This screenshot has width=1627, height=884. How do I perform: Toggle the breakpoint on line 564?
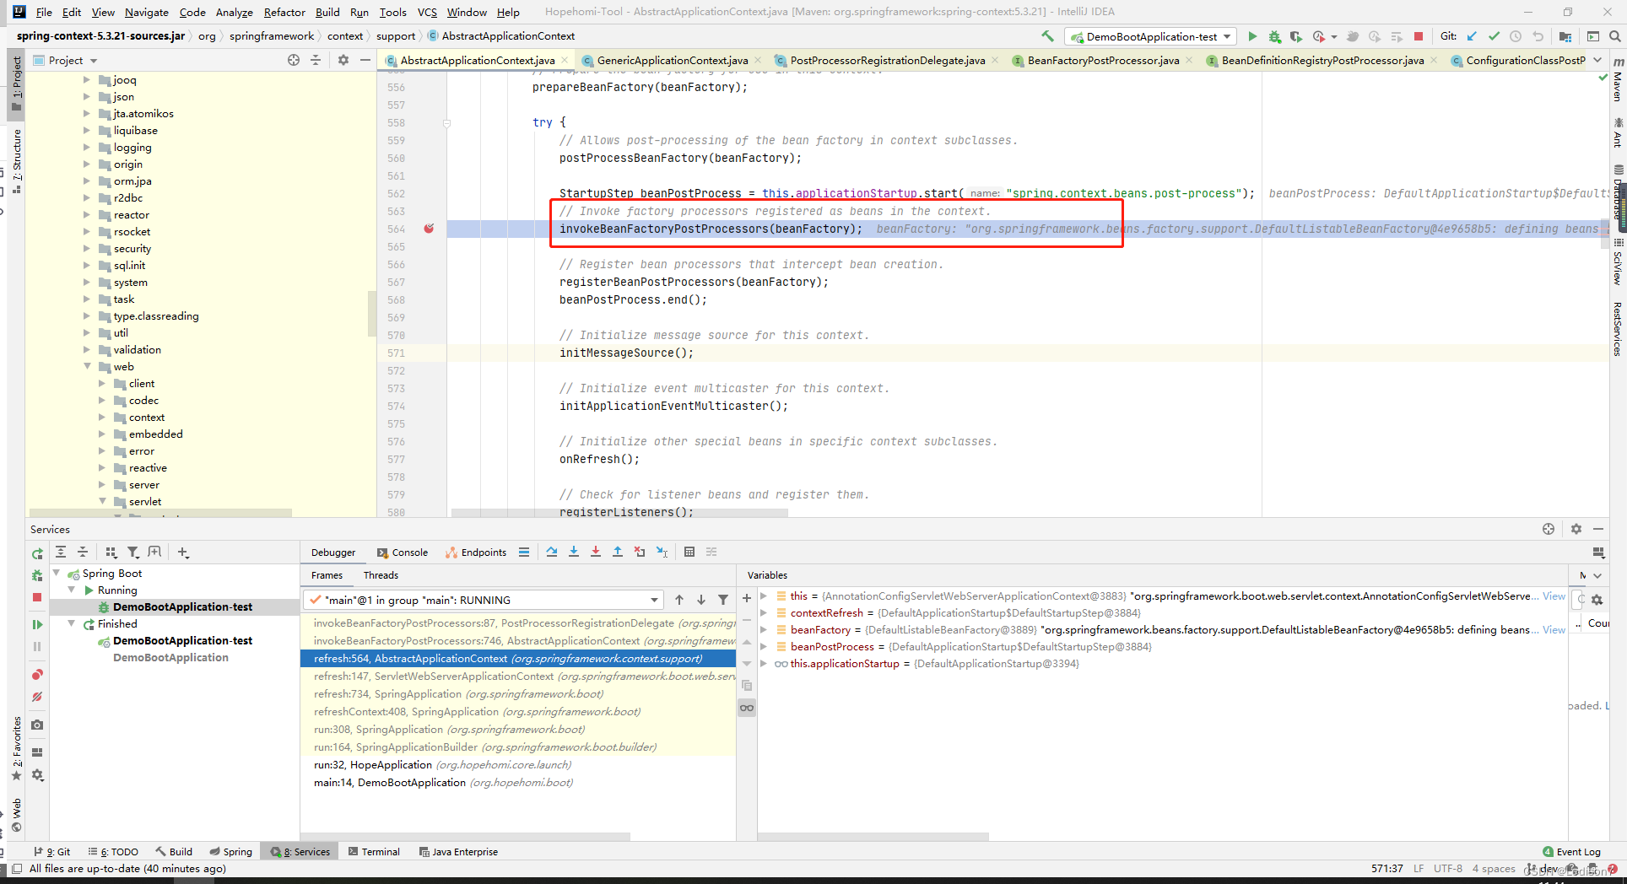pos(429,229)
